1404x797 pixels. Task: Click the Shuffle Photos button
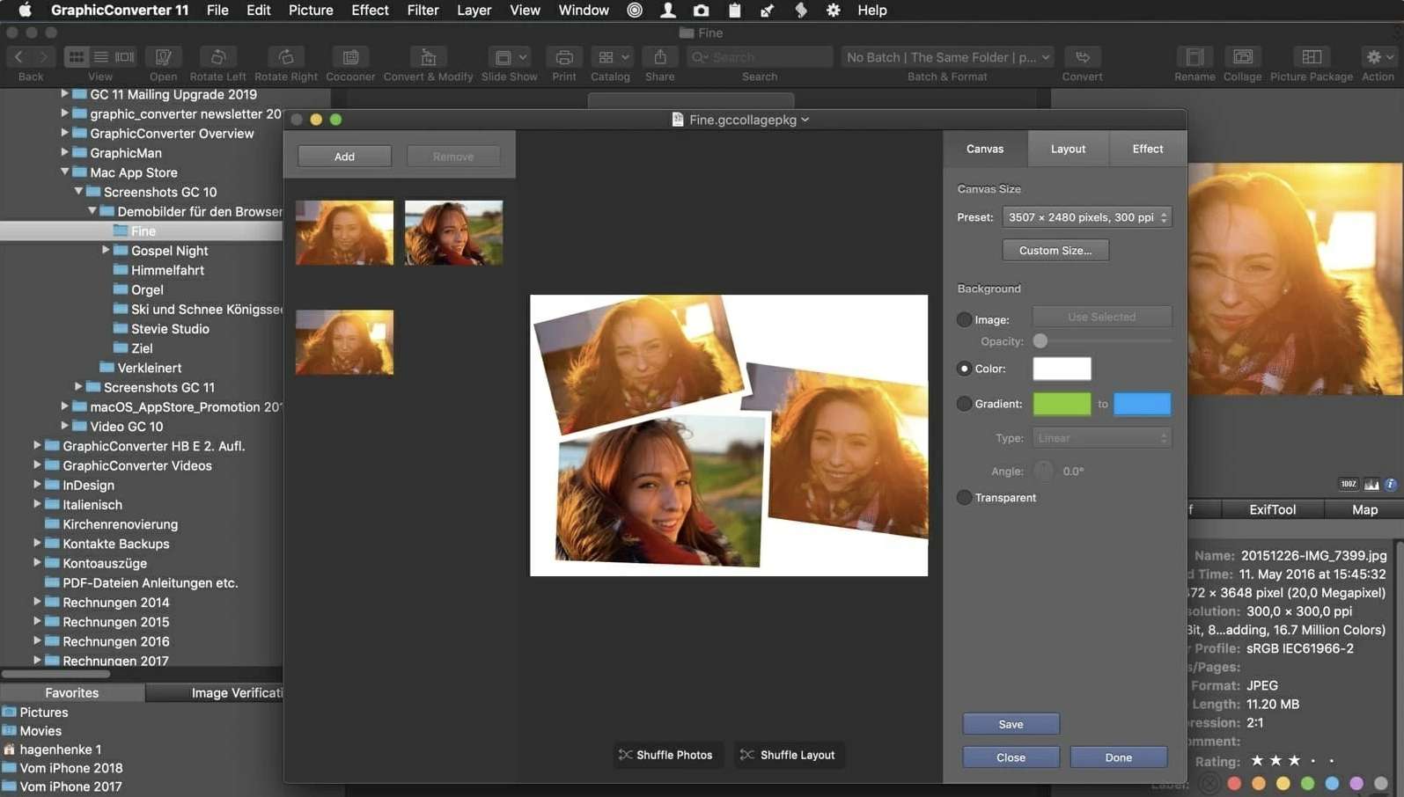coord(665,755)
